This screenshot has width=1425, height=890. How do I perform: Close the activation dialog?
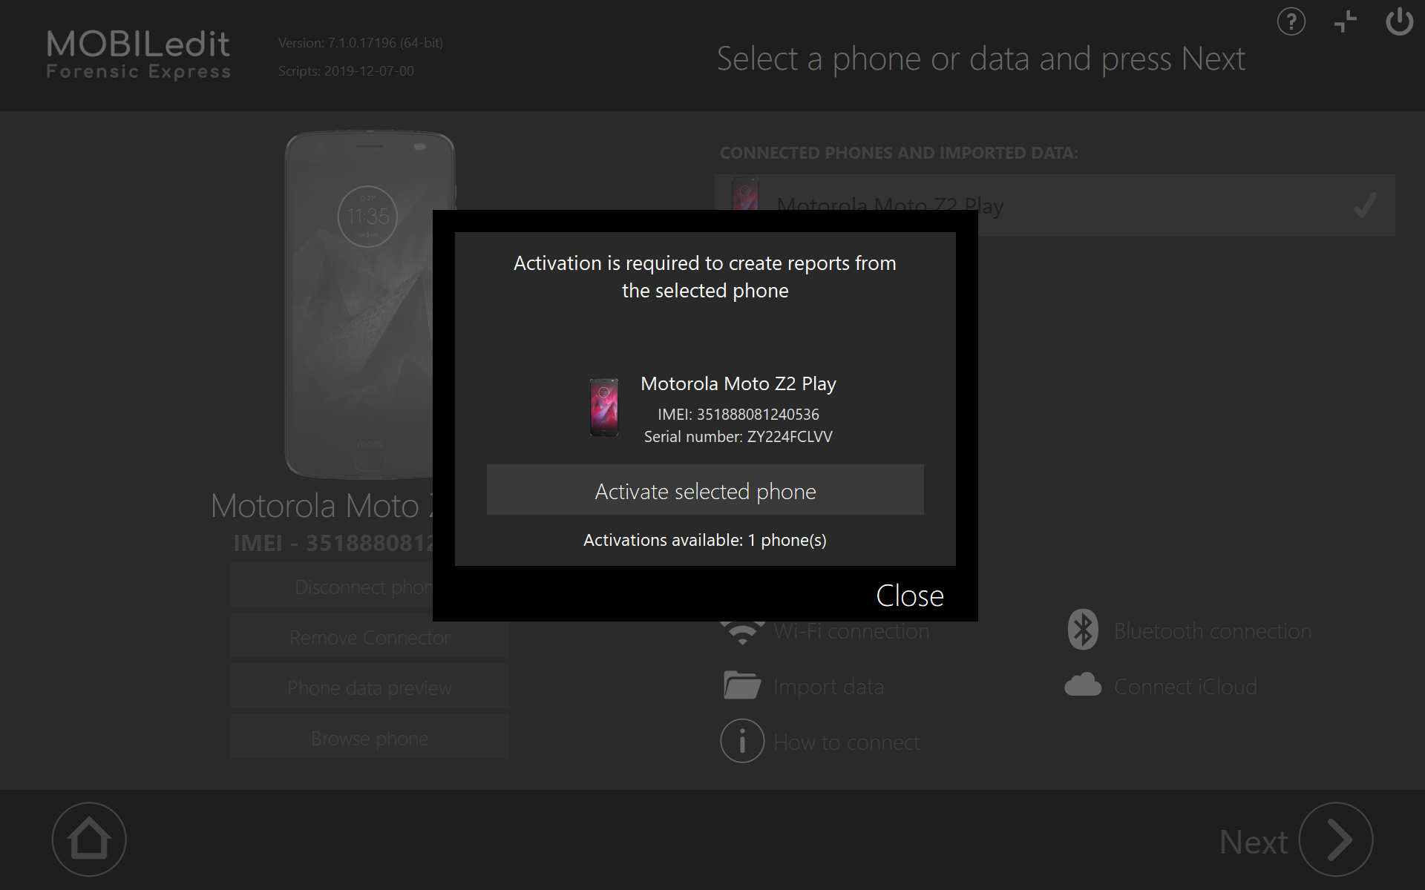(909, 596)
